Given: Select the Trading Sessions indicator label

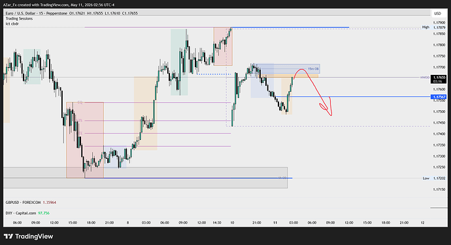Looking at the screenshot, I should point(19,19).
